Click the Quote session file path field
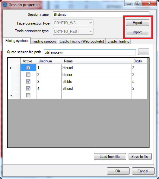This screenshot has height=179, width=159. click(90, 52)
